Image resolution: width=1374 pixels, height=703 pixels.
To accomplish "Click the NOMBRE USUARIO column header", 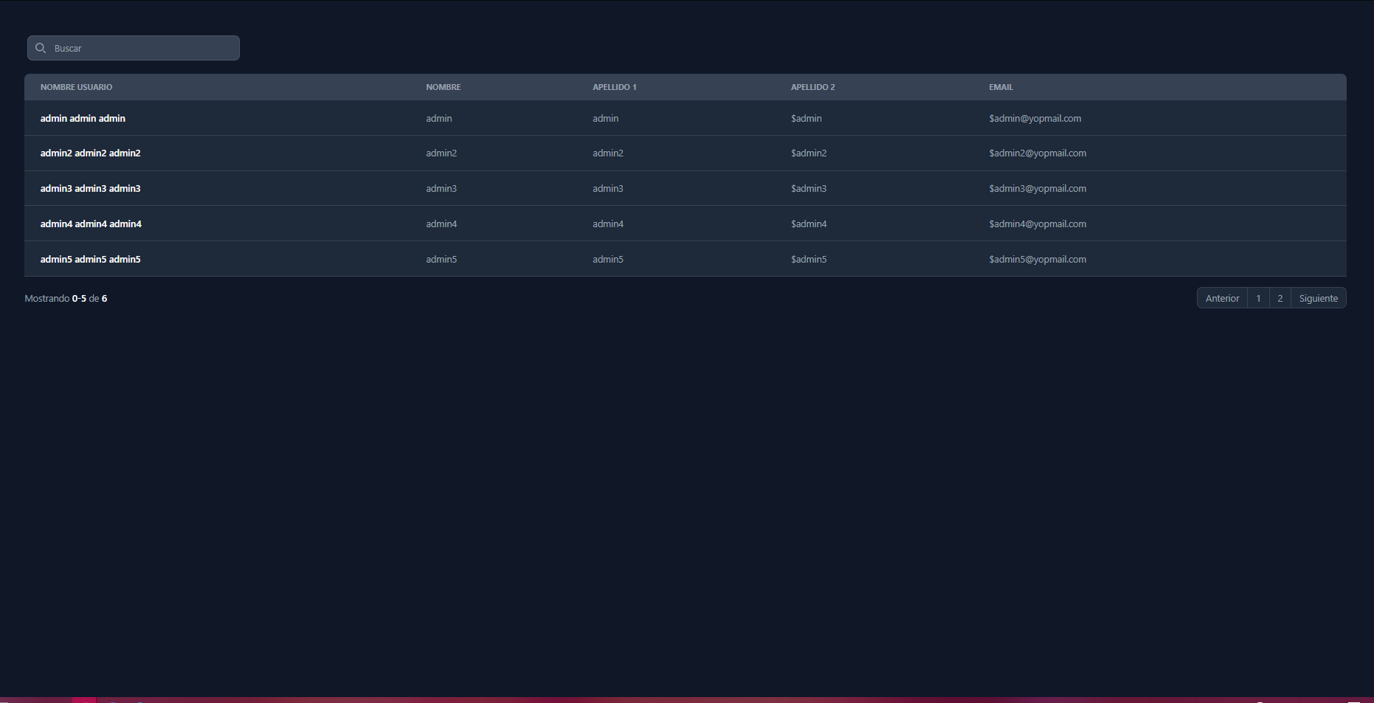I will tap(76, 87).
